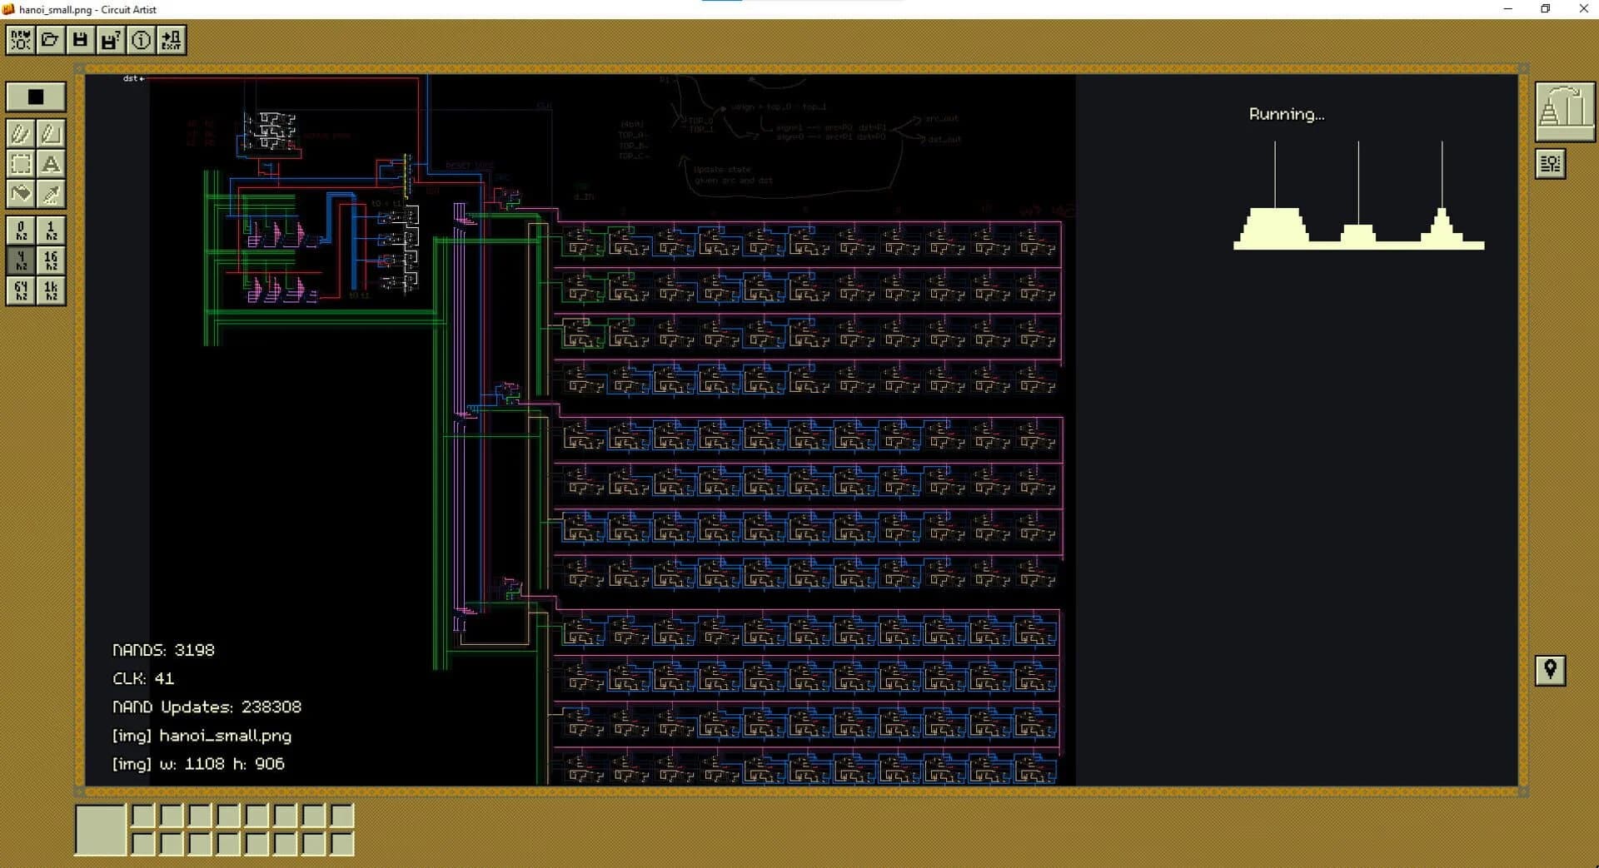Select the large swatch in the bottom palette
The image size is (1599, 868).
tap(99, 829)
